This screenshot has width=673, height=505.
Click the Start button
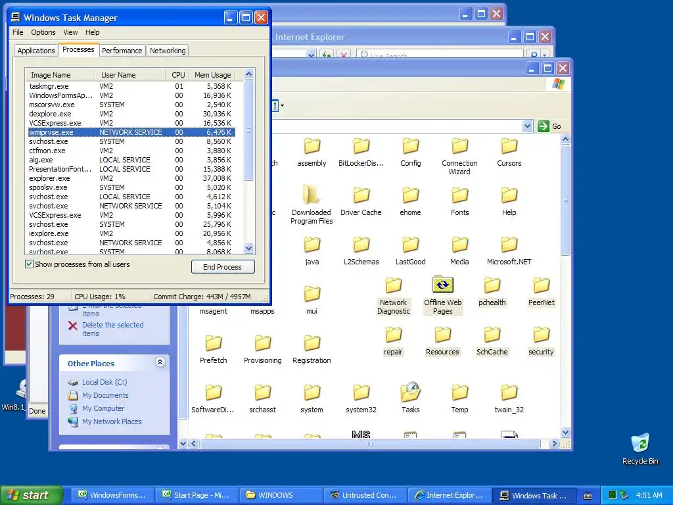[31, 495]
